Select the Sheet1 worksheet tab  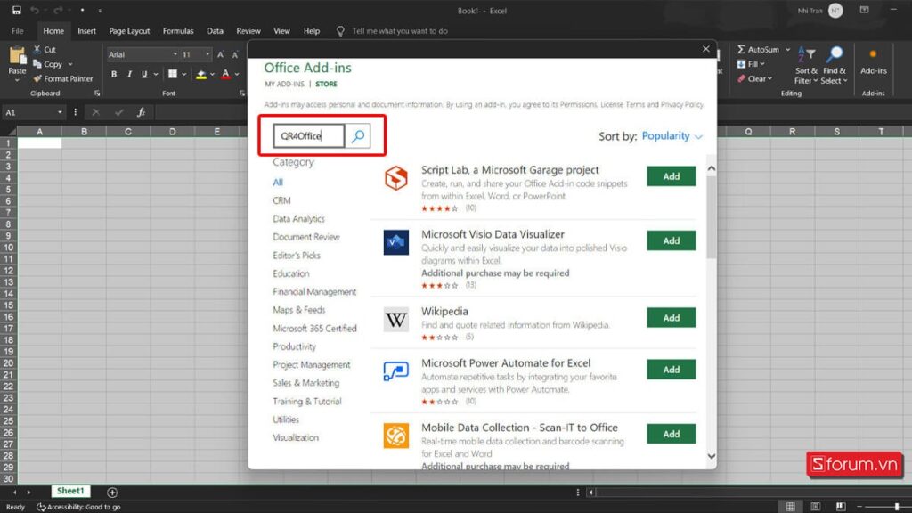coord(70,491)
